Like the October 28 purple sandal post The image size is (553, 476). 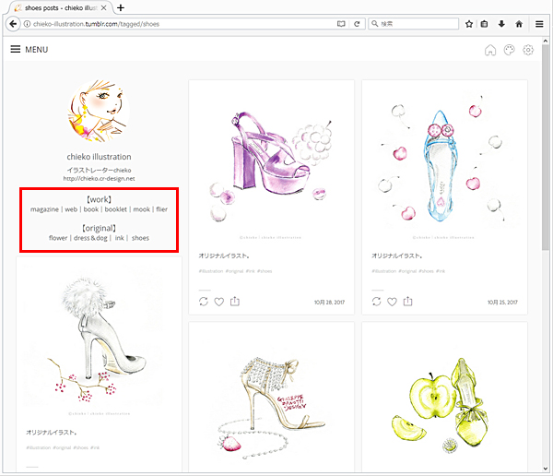[x=219, y=302]
